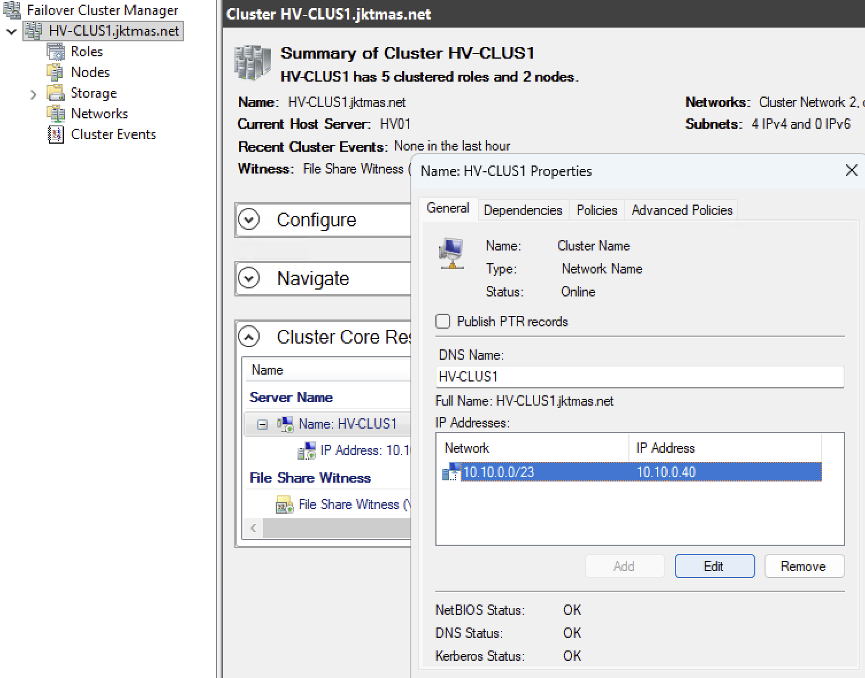Click the Remove button

pyautogui.click(x=804, y=567)
